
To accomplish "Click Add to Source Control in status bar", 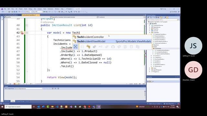I will [x=155, y=104].
